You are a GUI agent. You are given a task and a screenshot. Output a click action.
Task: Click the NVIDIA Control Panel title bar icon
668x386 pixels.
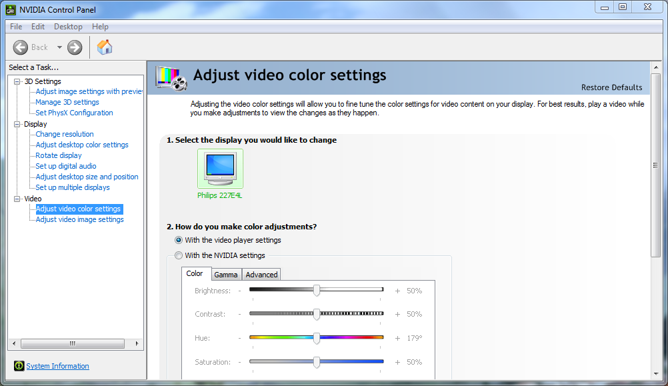pos(11,9)
